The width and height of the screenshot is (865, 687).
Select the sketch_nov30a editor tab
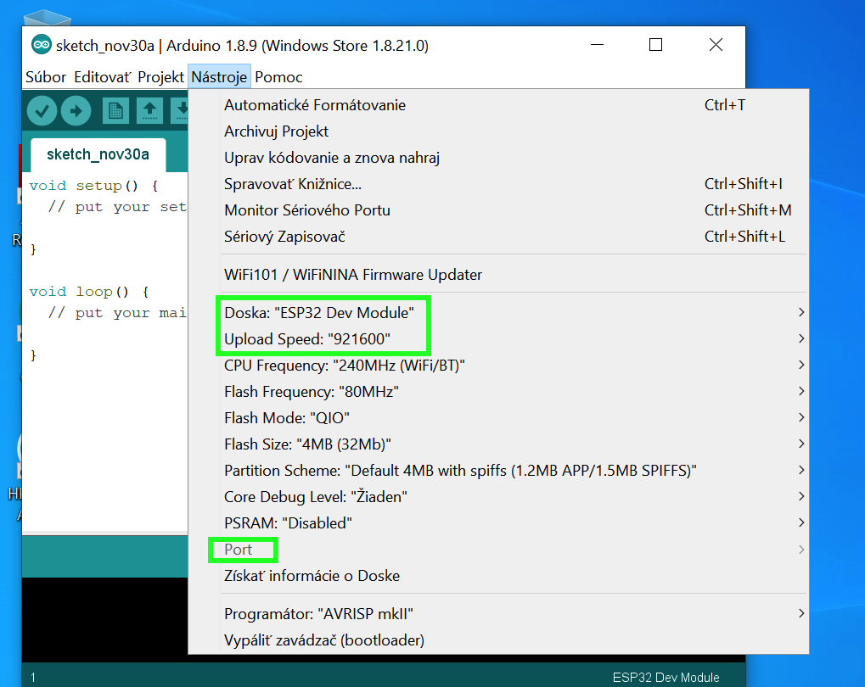[98, 154]
